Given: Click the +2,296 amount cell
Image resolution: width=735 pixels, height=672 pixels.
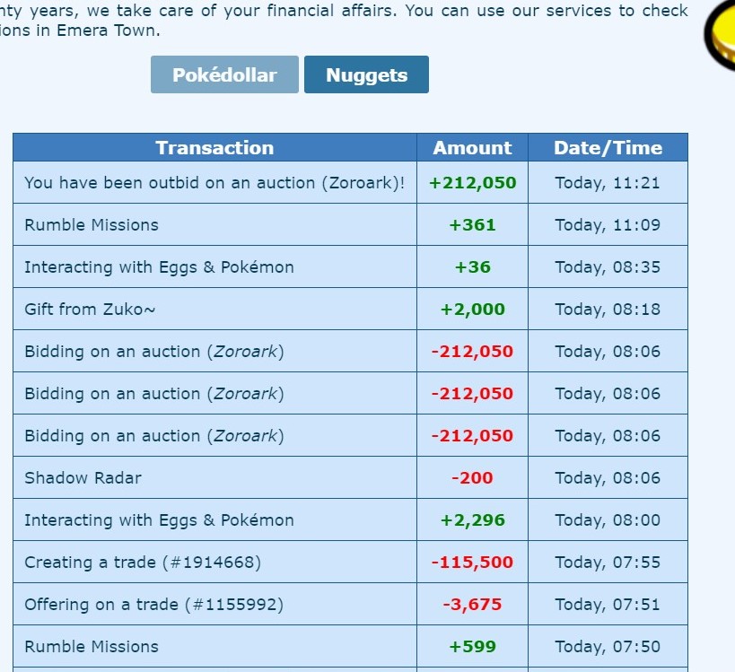Looking at the screenshot, I should (472, 519).
